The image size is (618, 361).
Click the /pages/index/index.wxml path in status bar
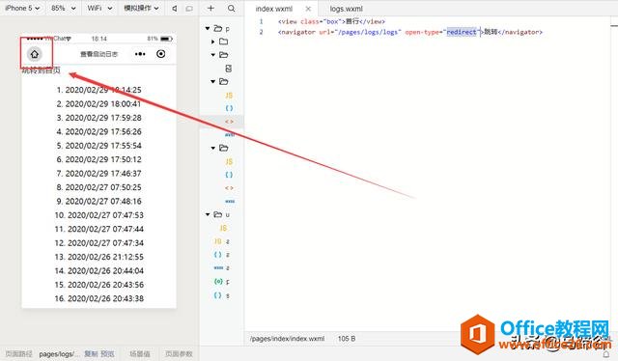(288, 339)
